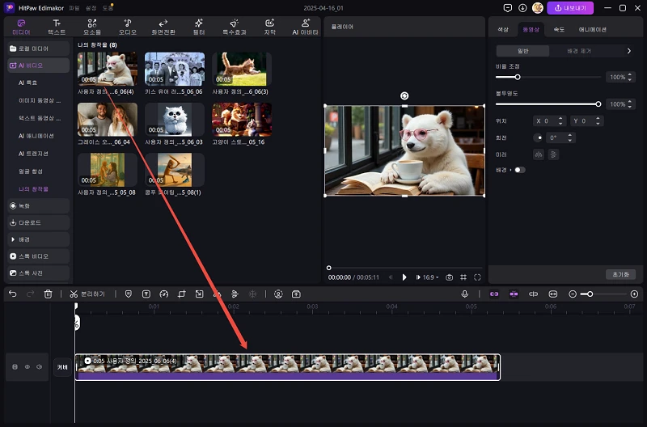
Task: Toggle track visibility eye icon
Action: pyautogui.click(x=26, y=367)
